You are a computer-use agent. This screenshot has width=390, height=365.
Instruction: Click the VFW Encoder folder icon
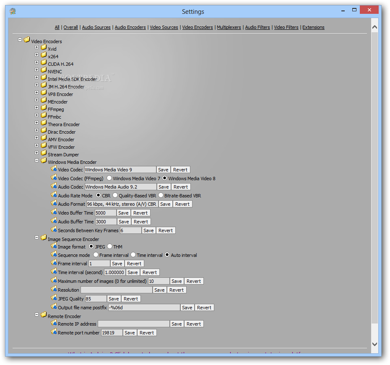pyautogui.click(x=44, y=145)
